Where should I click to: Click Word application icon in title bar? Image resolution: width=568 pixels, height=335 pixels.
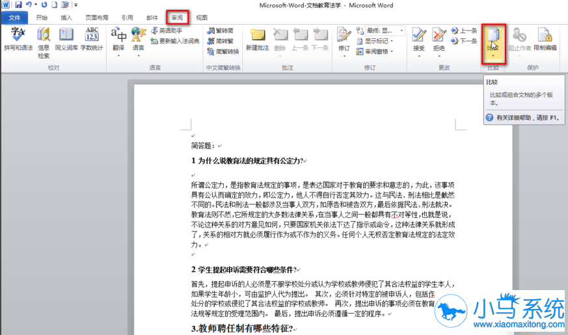tap(5, 5)
